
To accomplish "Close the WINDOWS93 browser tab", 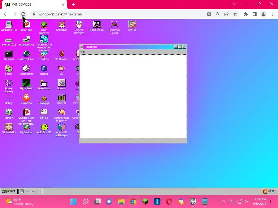I will click(x=63, y=5).
